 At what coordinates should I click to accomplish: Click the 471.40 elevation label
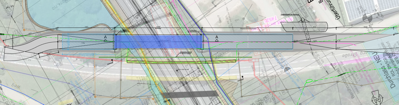pos(60,41)
